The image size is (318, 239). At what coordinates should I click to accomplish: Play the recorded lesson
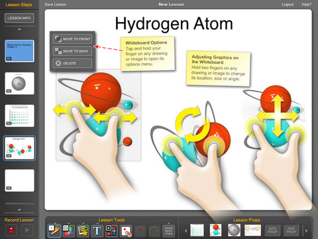[x=27, y=230]
